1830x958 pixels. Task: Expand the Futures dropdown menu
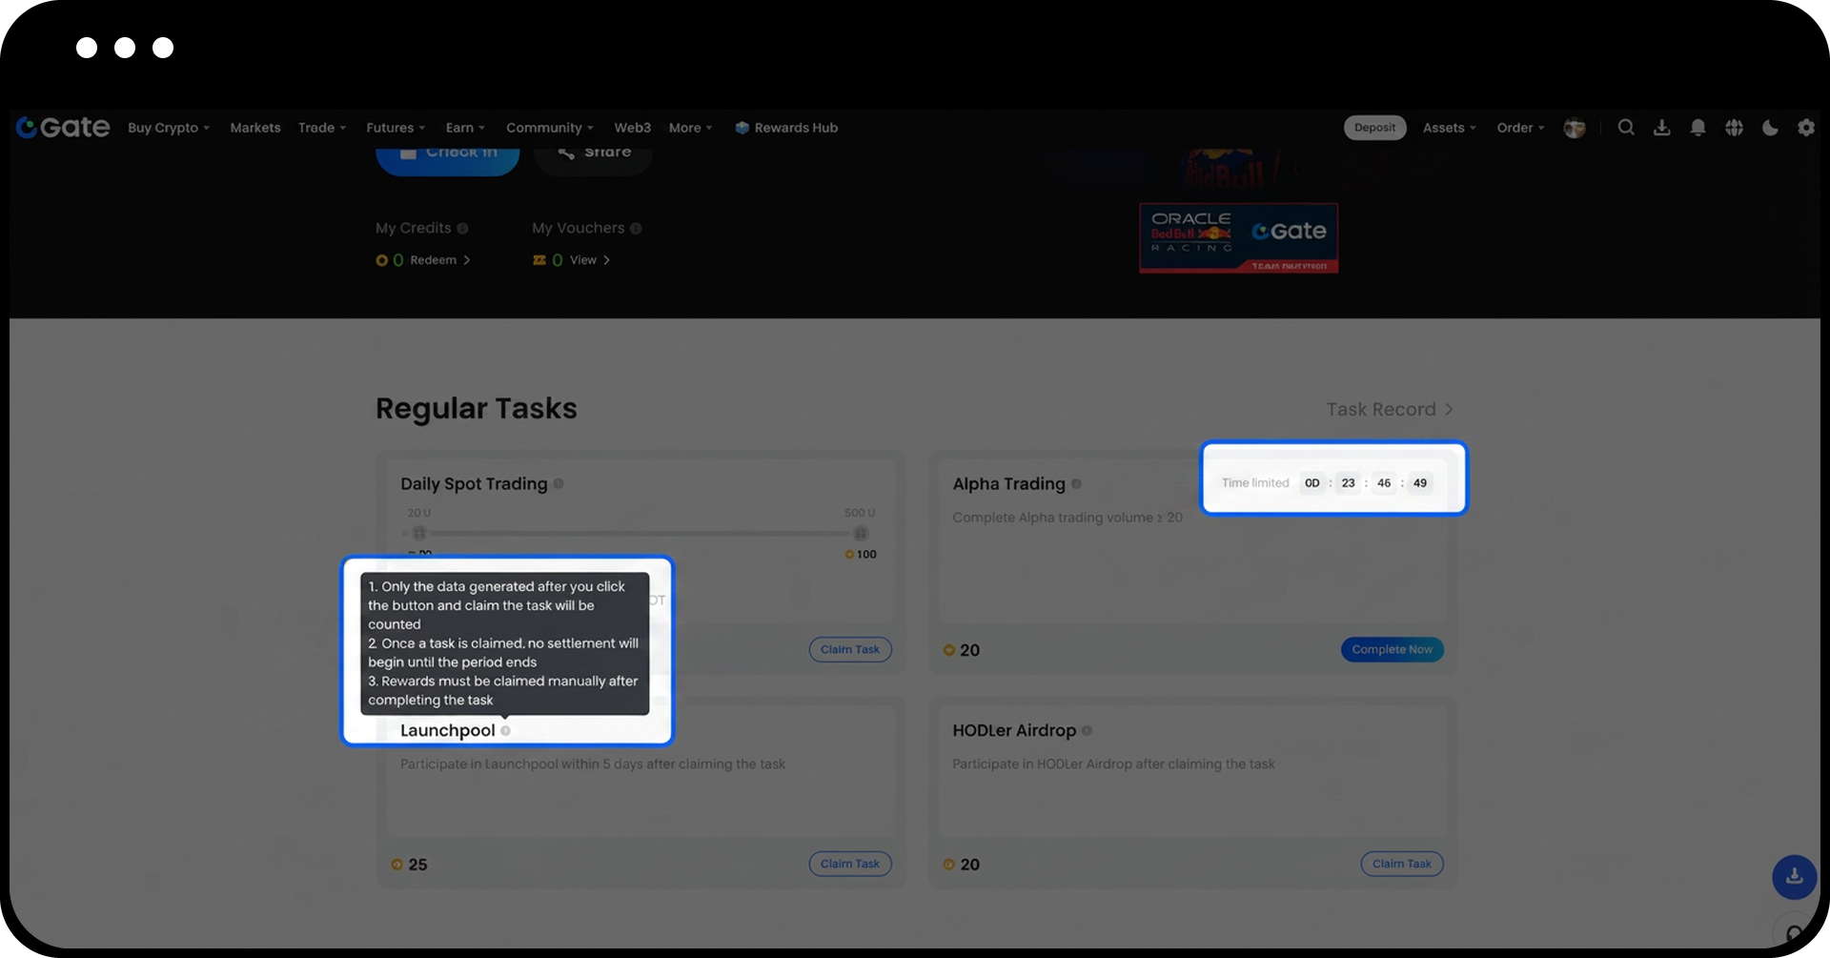pos(396,128)
